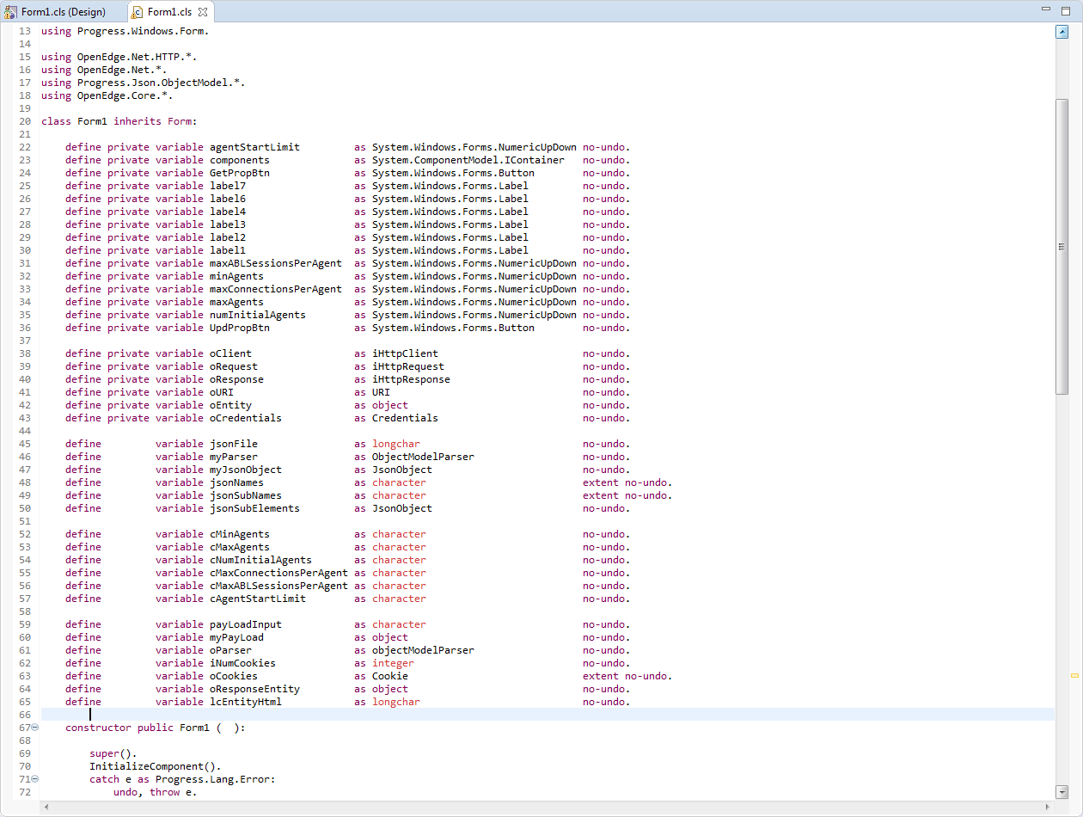The image size is (1083, 817).
Task: Click the 'components' variable name
Action: [240, 160]
